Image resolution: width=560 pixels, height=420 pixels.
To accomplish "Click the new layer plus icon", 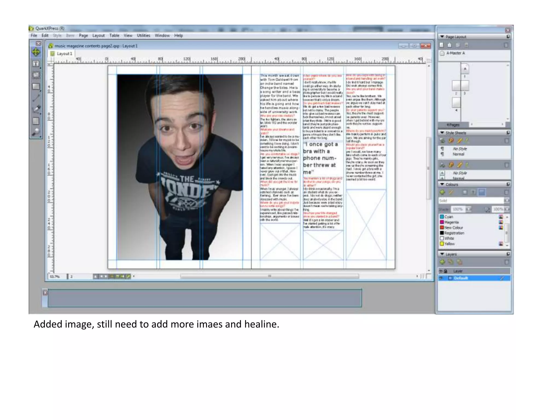I will tap(442, 262).
